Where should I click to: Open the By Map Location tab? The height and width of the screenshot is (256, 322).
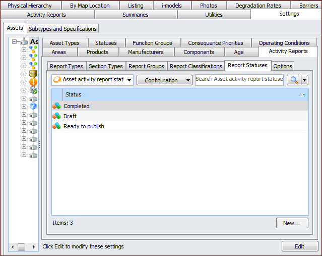pyautogui.click(x=90, y=6)
